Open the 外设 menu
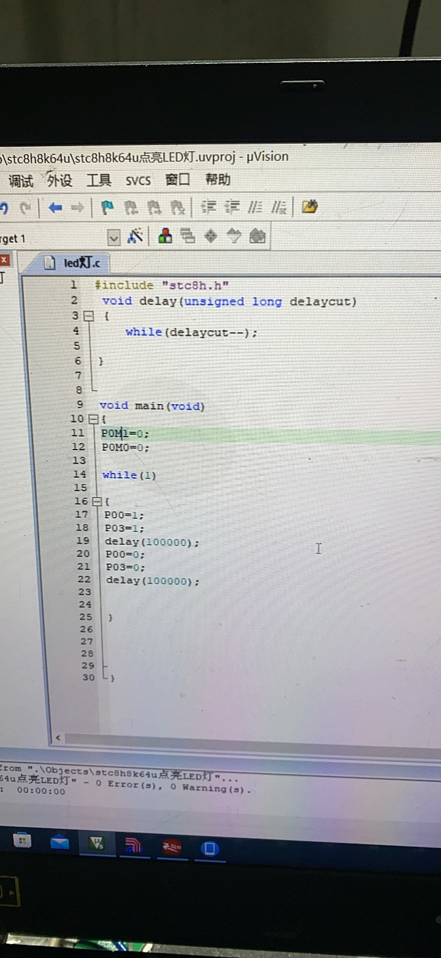This screenshot has width=441, height=958. [x=59, y=180]
